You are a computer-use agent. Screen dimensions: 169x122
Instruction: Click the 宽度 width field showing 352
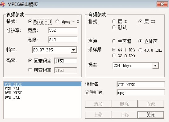(63, 30)
